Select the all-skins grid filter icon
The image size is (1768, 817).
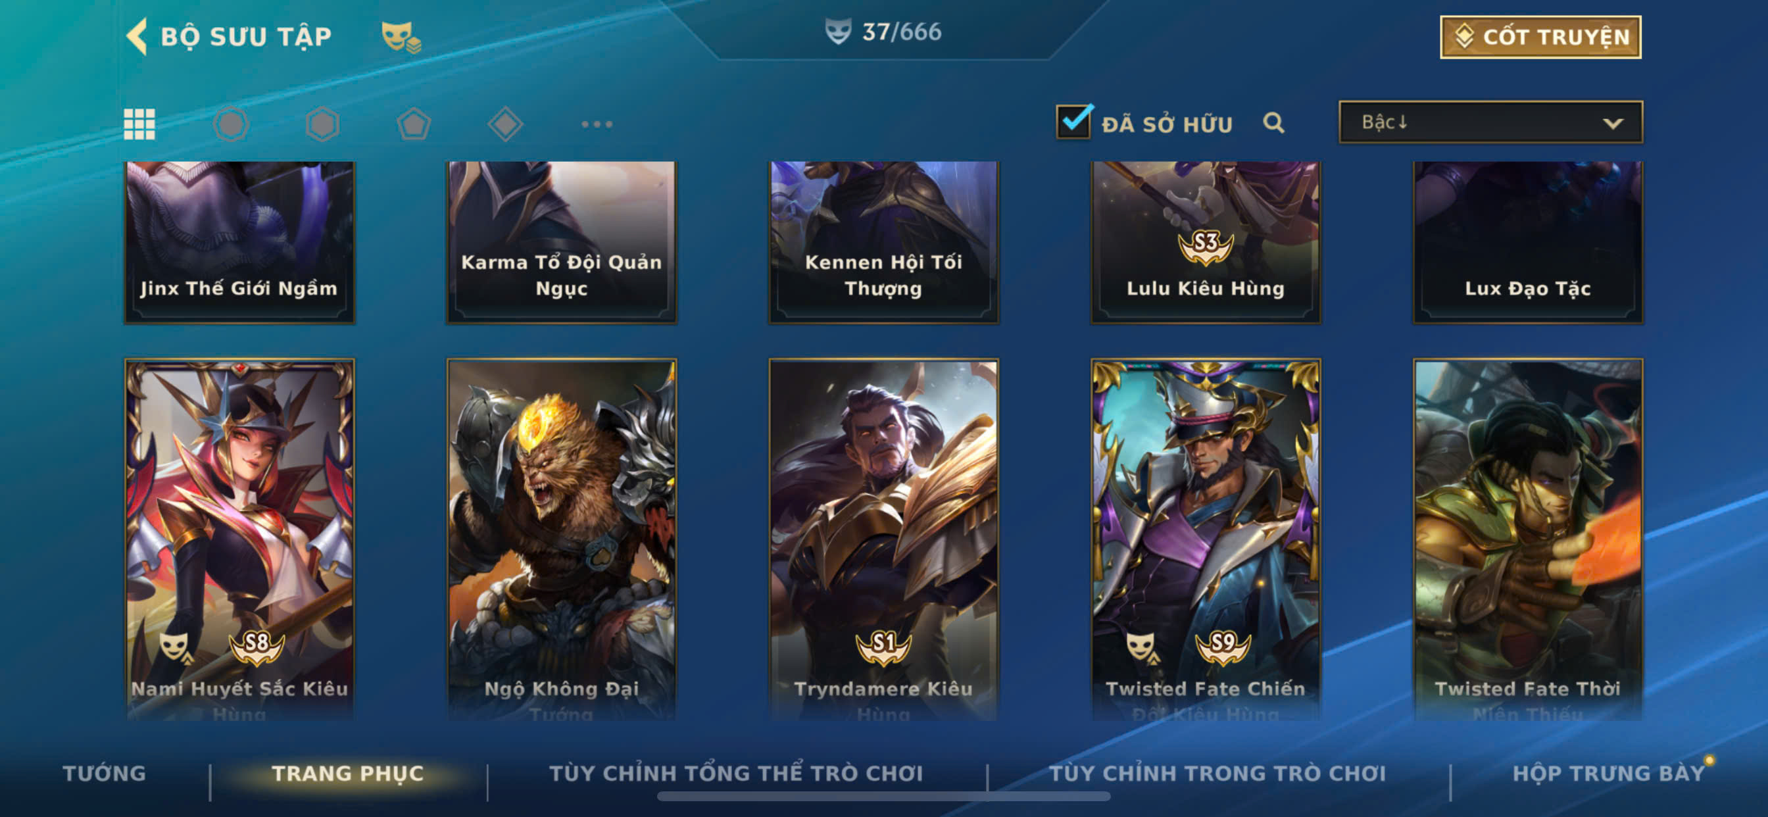pyautogui.click(x=139, y=124)
